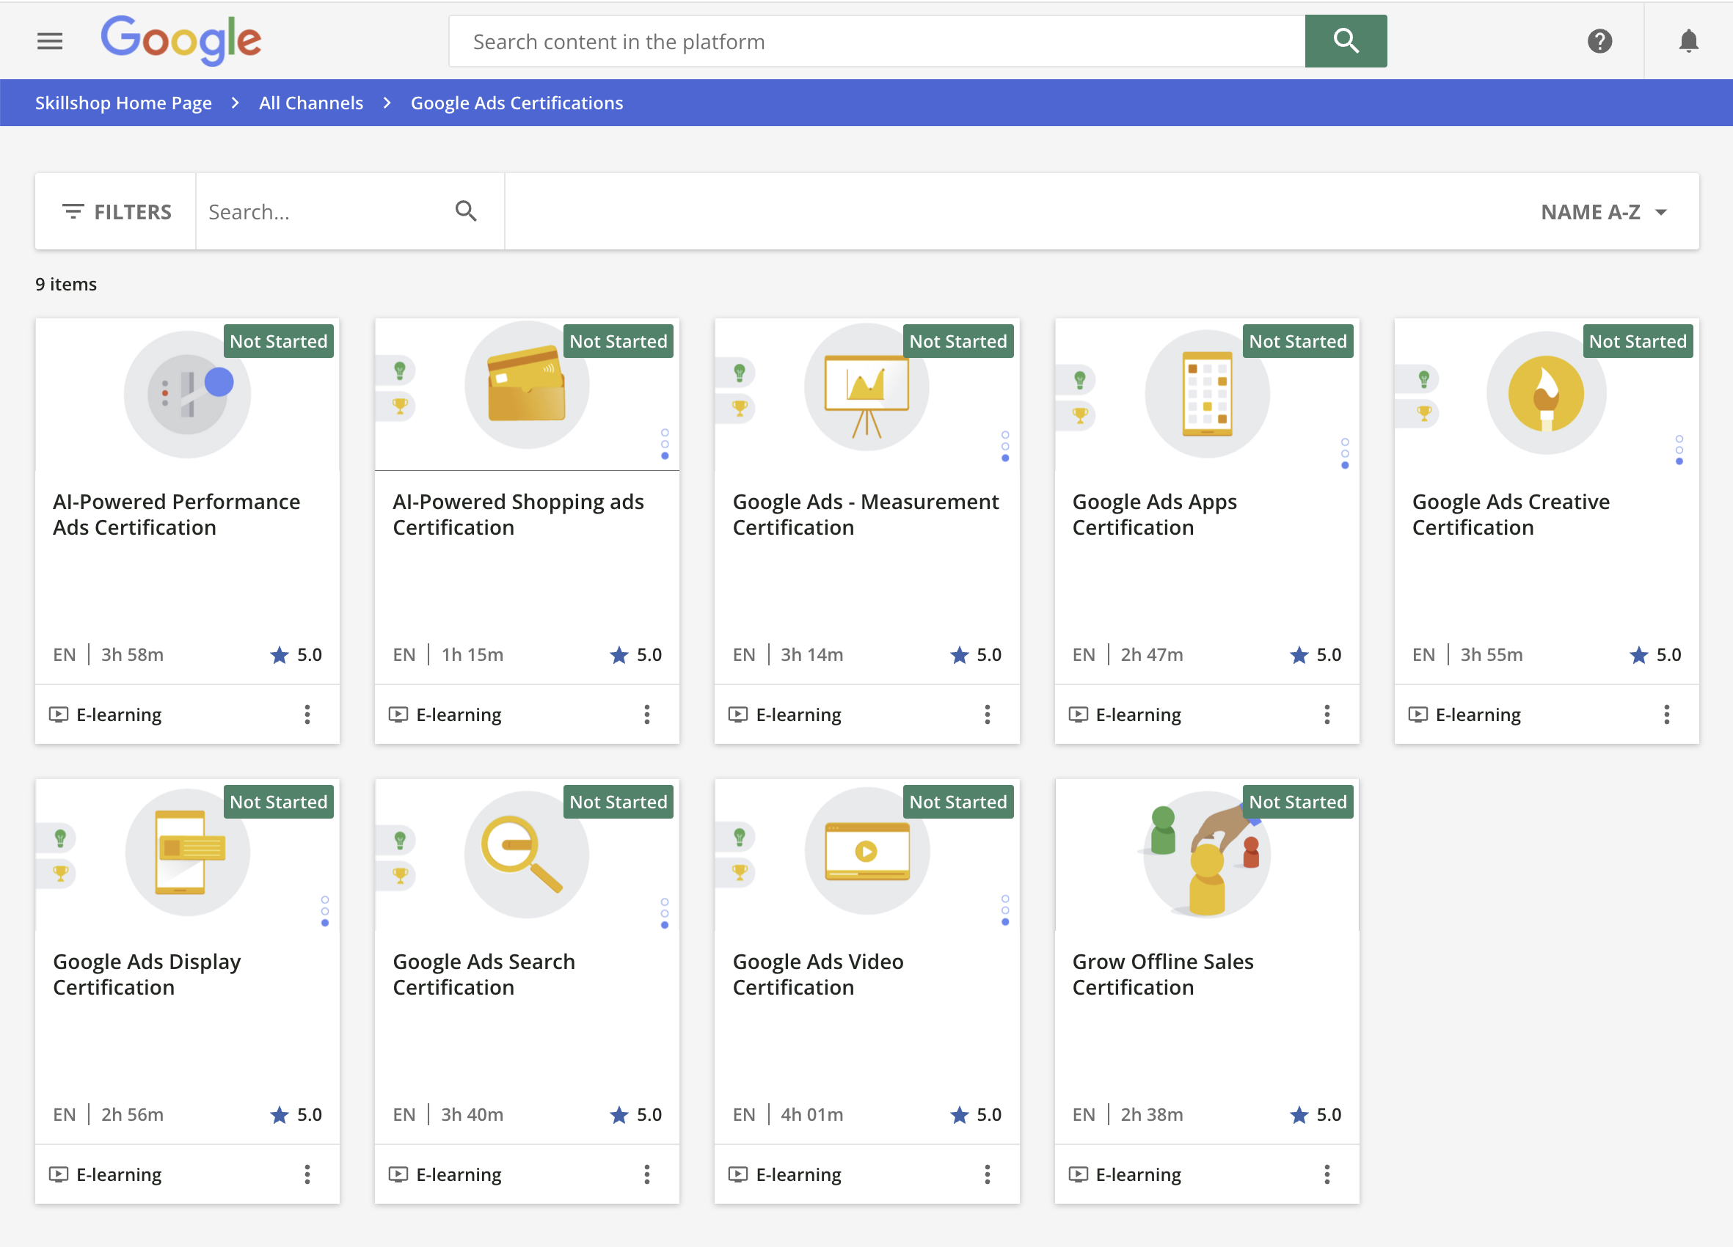Click the E-learning video icon on AI-Powered Performance Ads card
Screen dimensions: 1733x1247
59,714
